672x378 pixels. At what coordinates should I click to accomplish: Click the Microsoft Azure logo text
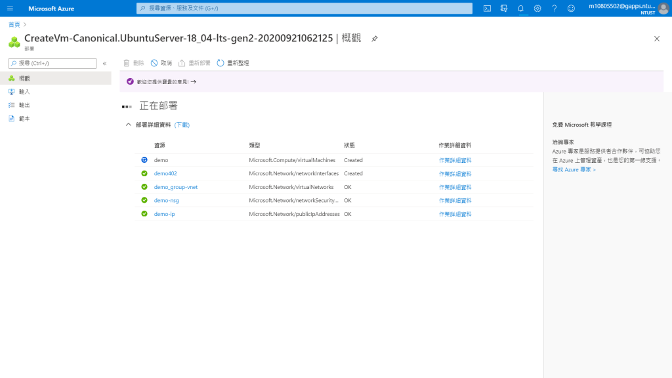coord(51,9)
